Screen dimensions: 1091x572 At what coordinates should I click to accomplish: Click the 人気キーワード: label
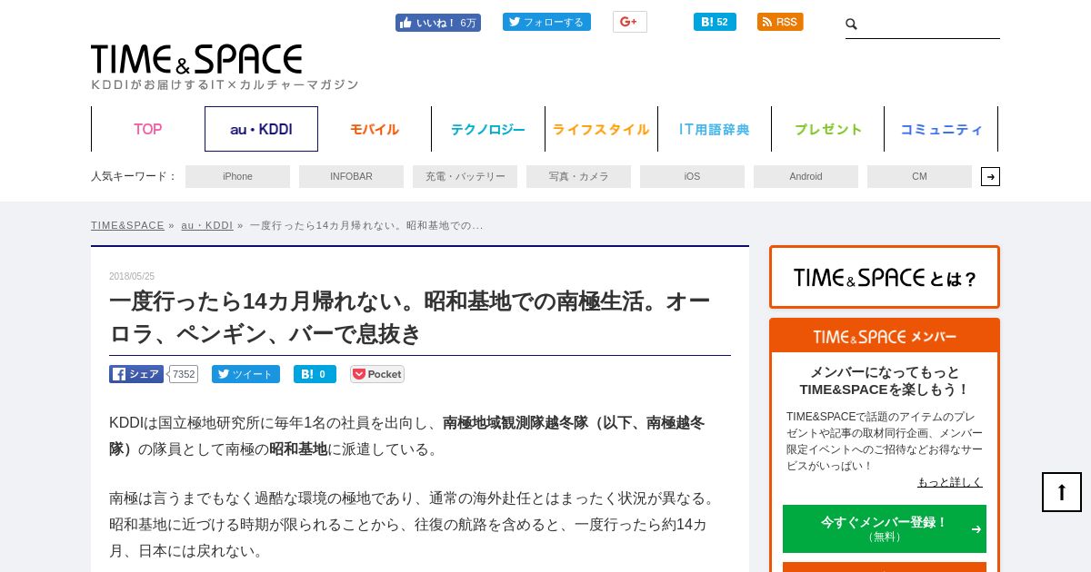(x=134, y=176)
